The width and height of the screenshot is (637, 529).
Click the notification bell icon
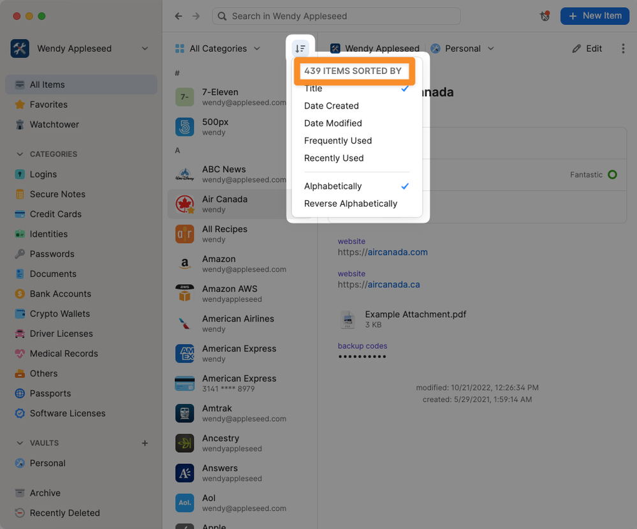click(545, 16)
